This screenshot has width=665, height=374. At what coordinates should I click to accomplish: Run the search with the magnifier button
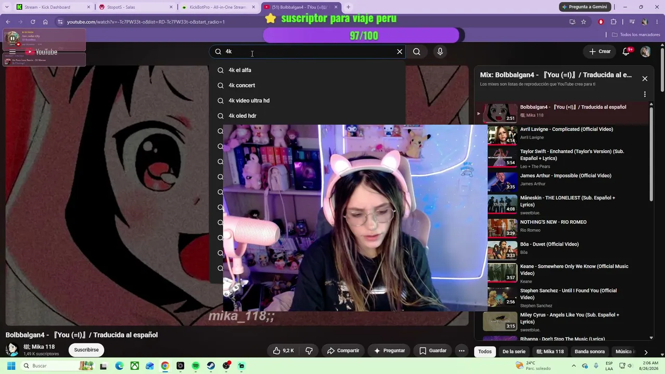(417, 51)
